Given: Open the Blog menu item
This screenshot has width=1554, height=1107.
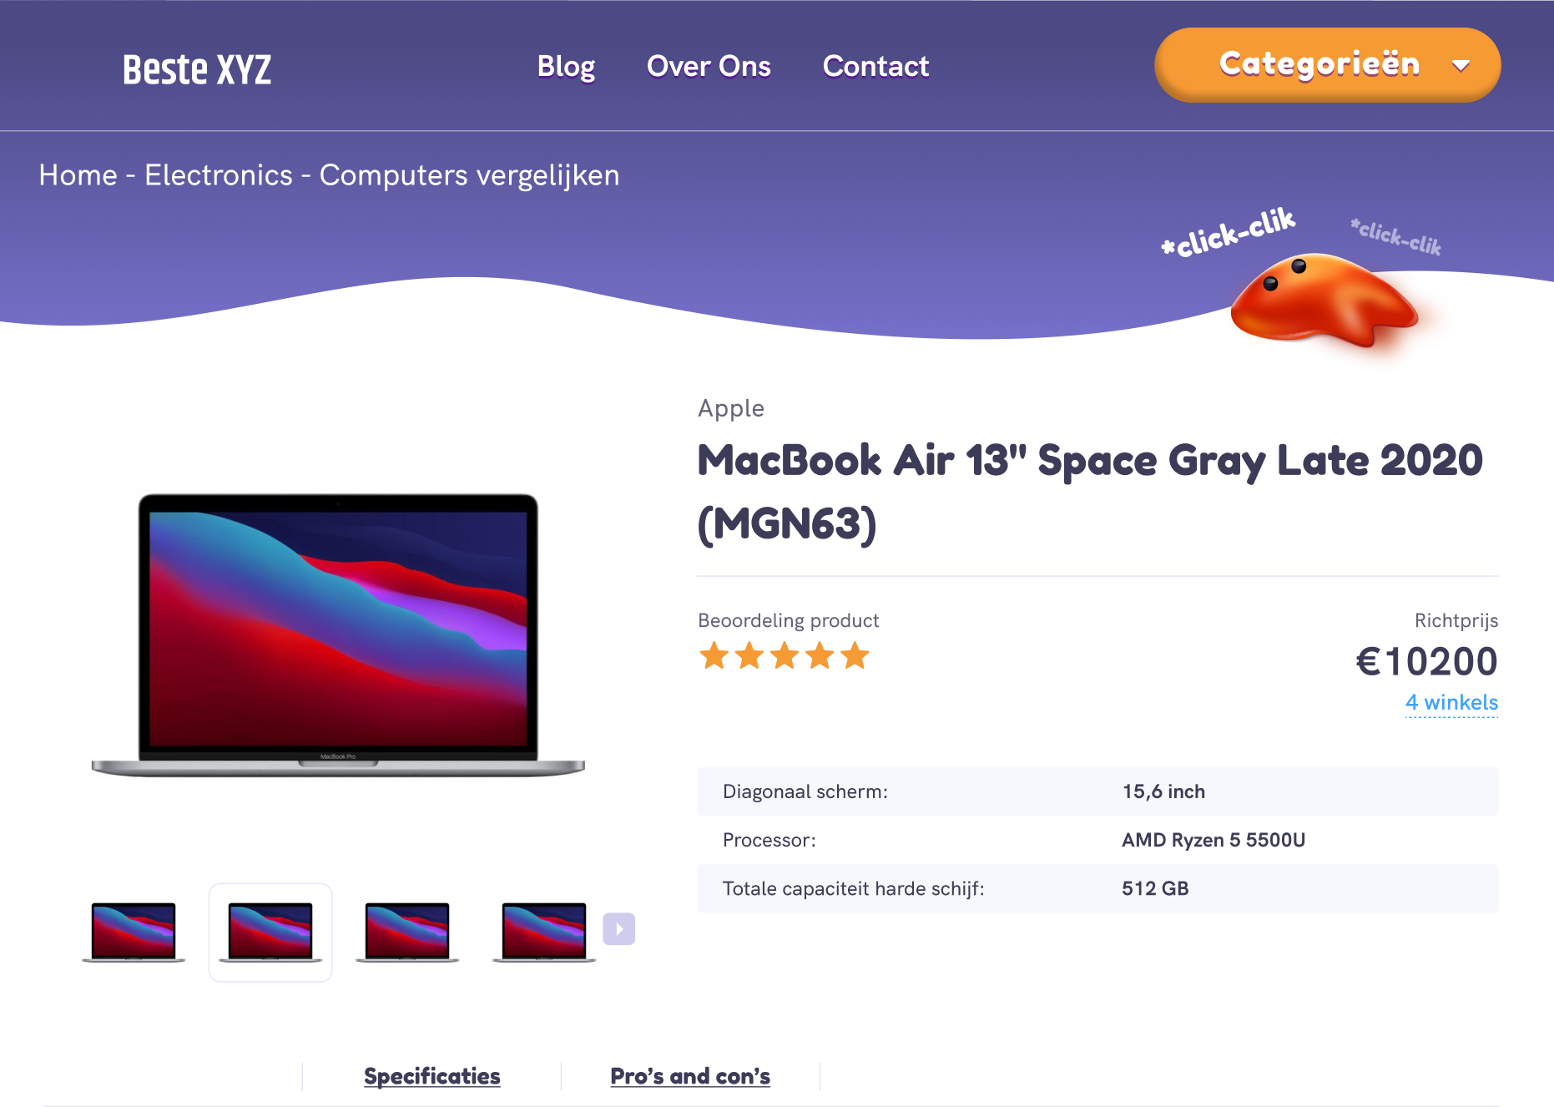Looking at the screenshot, I should point(566,66).
